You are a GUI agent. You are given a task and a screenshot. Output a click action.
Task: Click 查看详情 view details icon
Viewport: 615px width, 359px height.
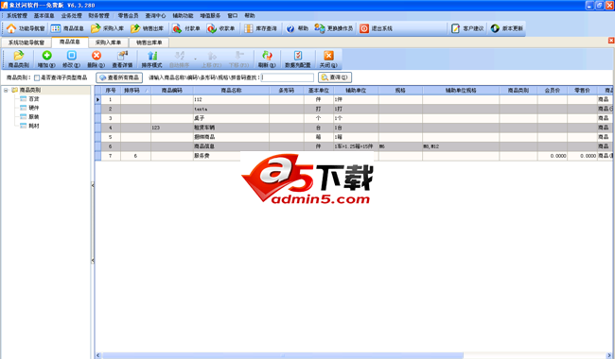(x=122, y=56)
